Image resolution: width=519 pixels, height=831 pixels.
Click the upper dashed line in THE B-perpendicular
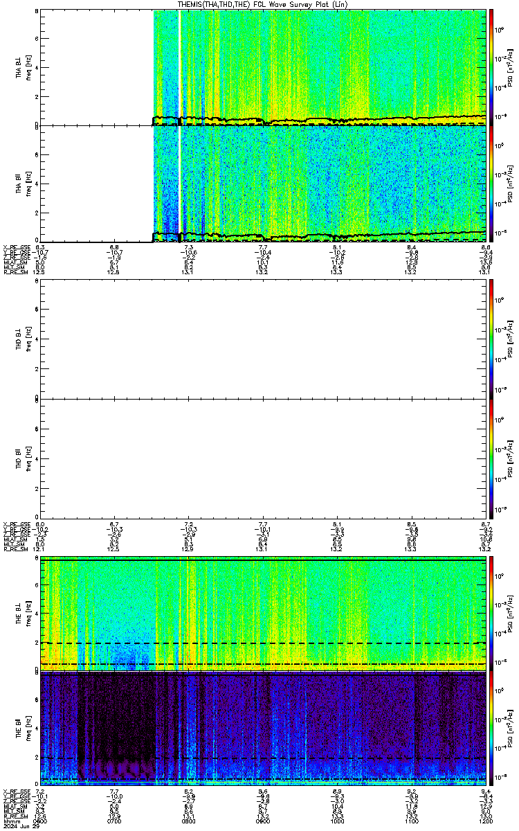pyautogui.click(x=264, y=643)
